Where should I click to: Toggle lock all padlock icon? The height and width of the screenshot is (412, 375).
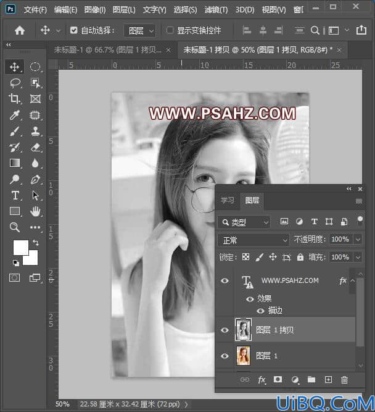point(300,257)
